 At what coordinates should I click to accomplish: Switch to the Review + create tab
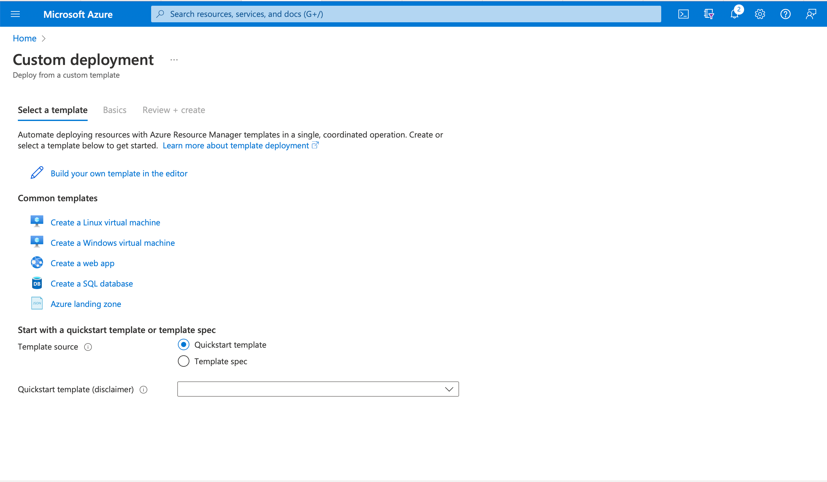click(x=174, y=110)
